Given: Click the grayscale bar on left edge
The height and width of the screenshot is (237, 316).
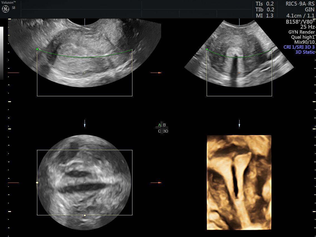Looking at the screenshot, I should point(2,53).
